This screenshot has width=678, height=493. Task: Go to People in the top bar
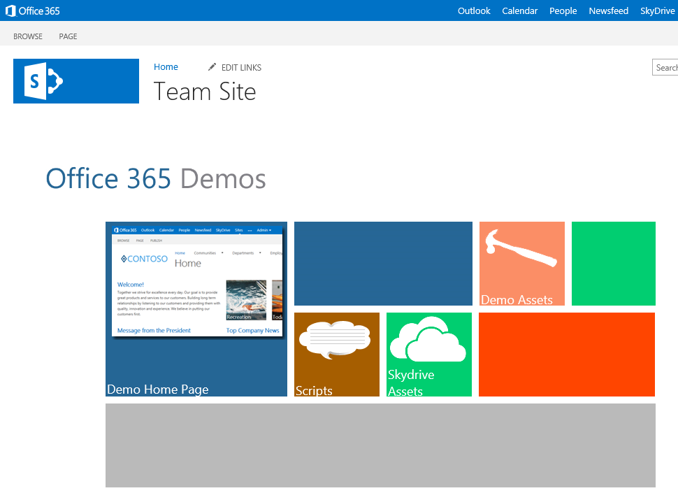click(563, 10)
